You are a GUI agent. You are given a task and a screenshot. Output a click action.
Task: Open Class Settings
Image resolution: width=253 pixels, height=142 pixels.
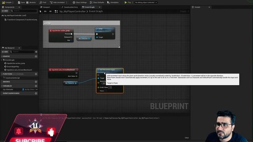coord(79,2)
